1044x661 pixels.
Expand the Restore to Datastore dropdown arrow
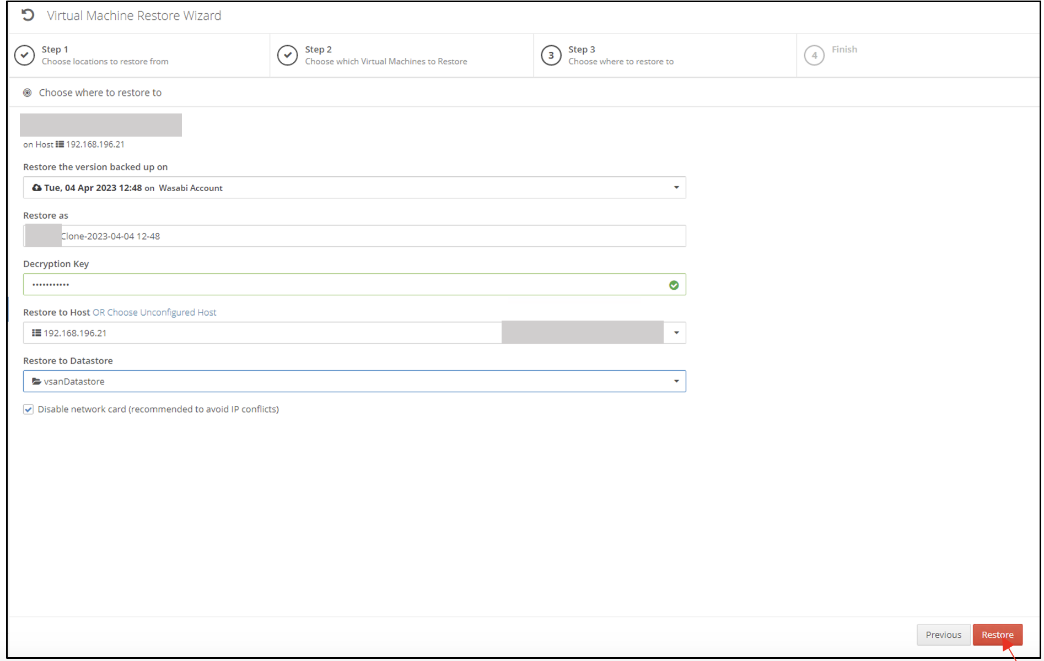[x=676, y=381]
